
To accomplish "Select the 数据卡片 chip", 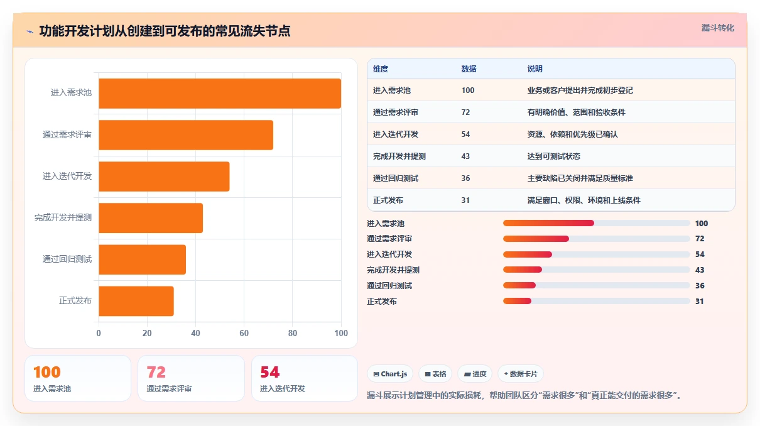I will [521, 374].
